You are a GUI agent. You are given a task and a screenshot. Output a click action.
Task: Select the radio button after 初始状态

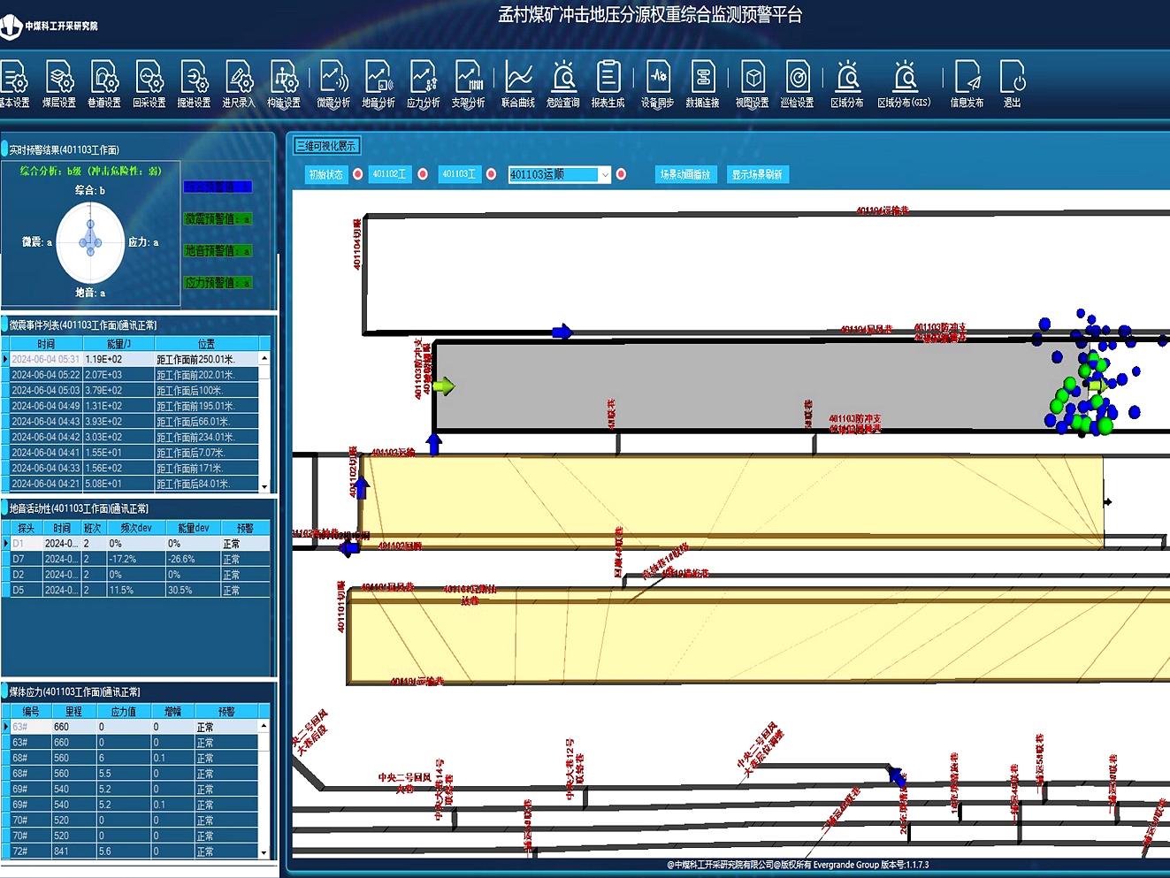(358, 174)
